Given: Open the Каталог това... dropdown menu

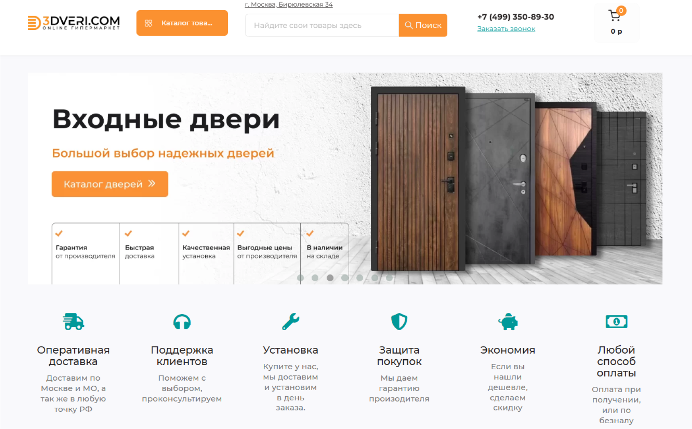Looking at the screenshot, I should [182, 23].
